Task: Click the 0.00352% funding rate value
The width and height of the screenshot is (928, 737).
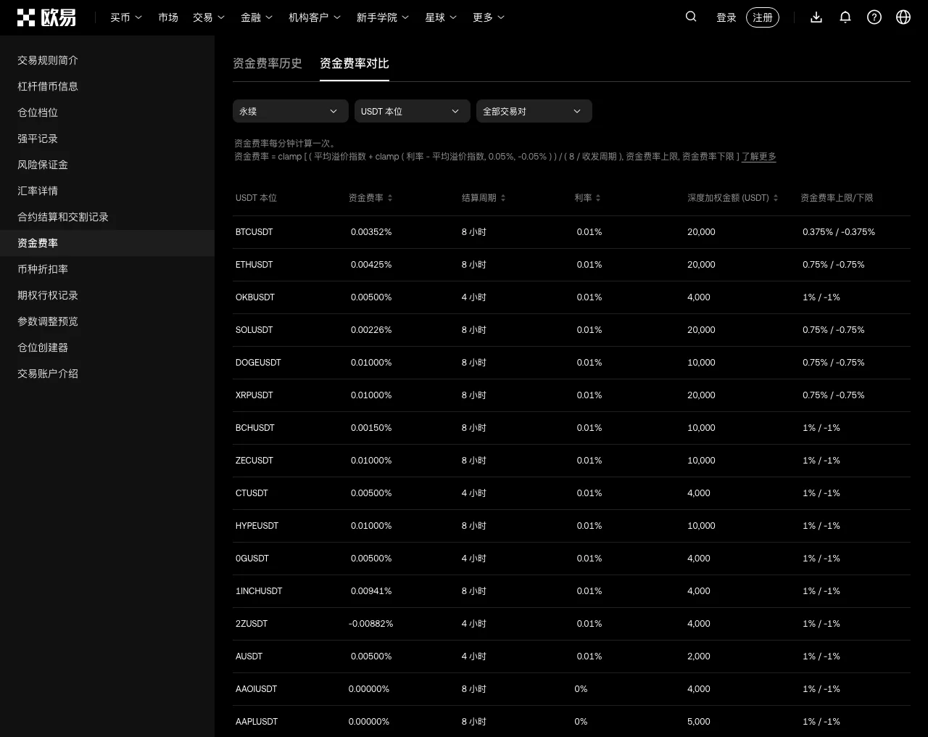Action: point(371,232)
